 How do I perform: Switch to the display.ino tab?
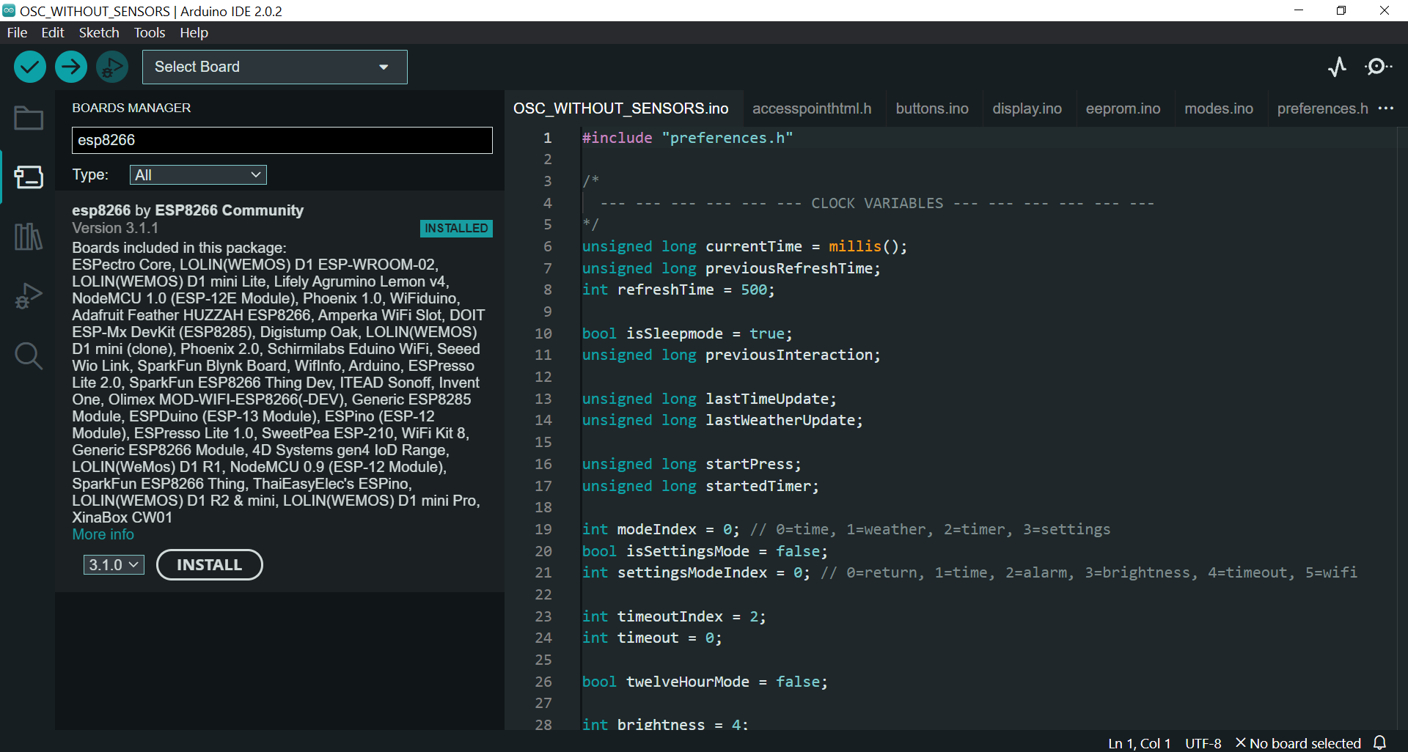coord(1027,108)
